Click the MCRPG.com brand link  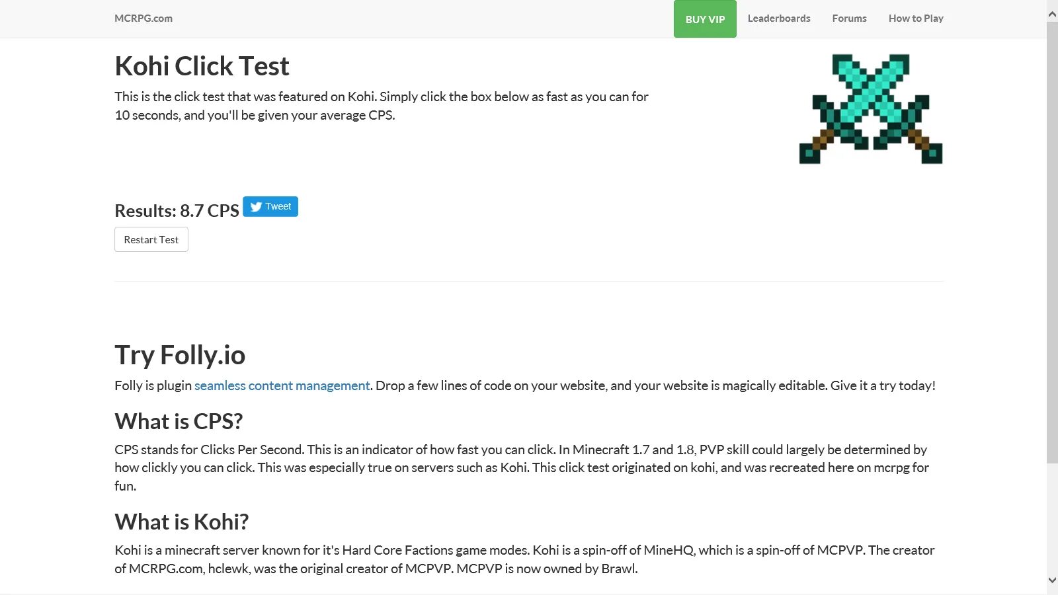143,19
